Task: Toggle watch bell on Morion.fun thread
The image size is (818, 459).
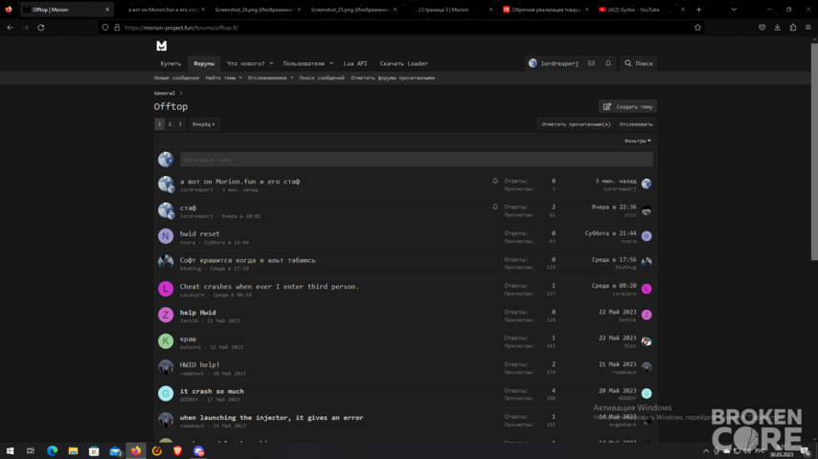Action: (495, 181)
